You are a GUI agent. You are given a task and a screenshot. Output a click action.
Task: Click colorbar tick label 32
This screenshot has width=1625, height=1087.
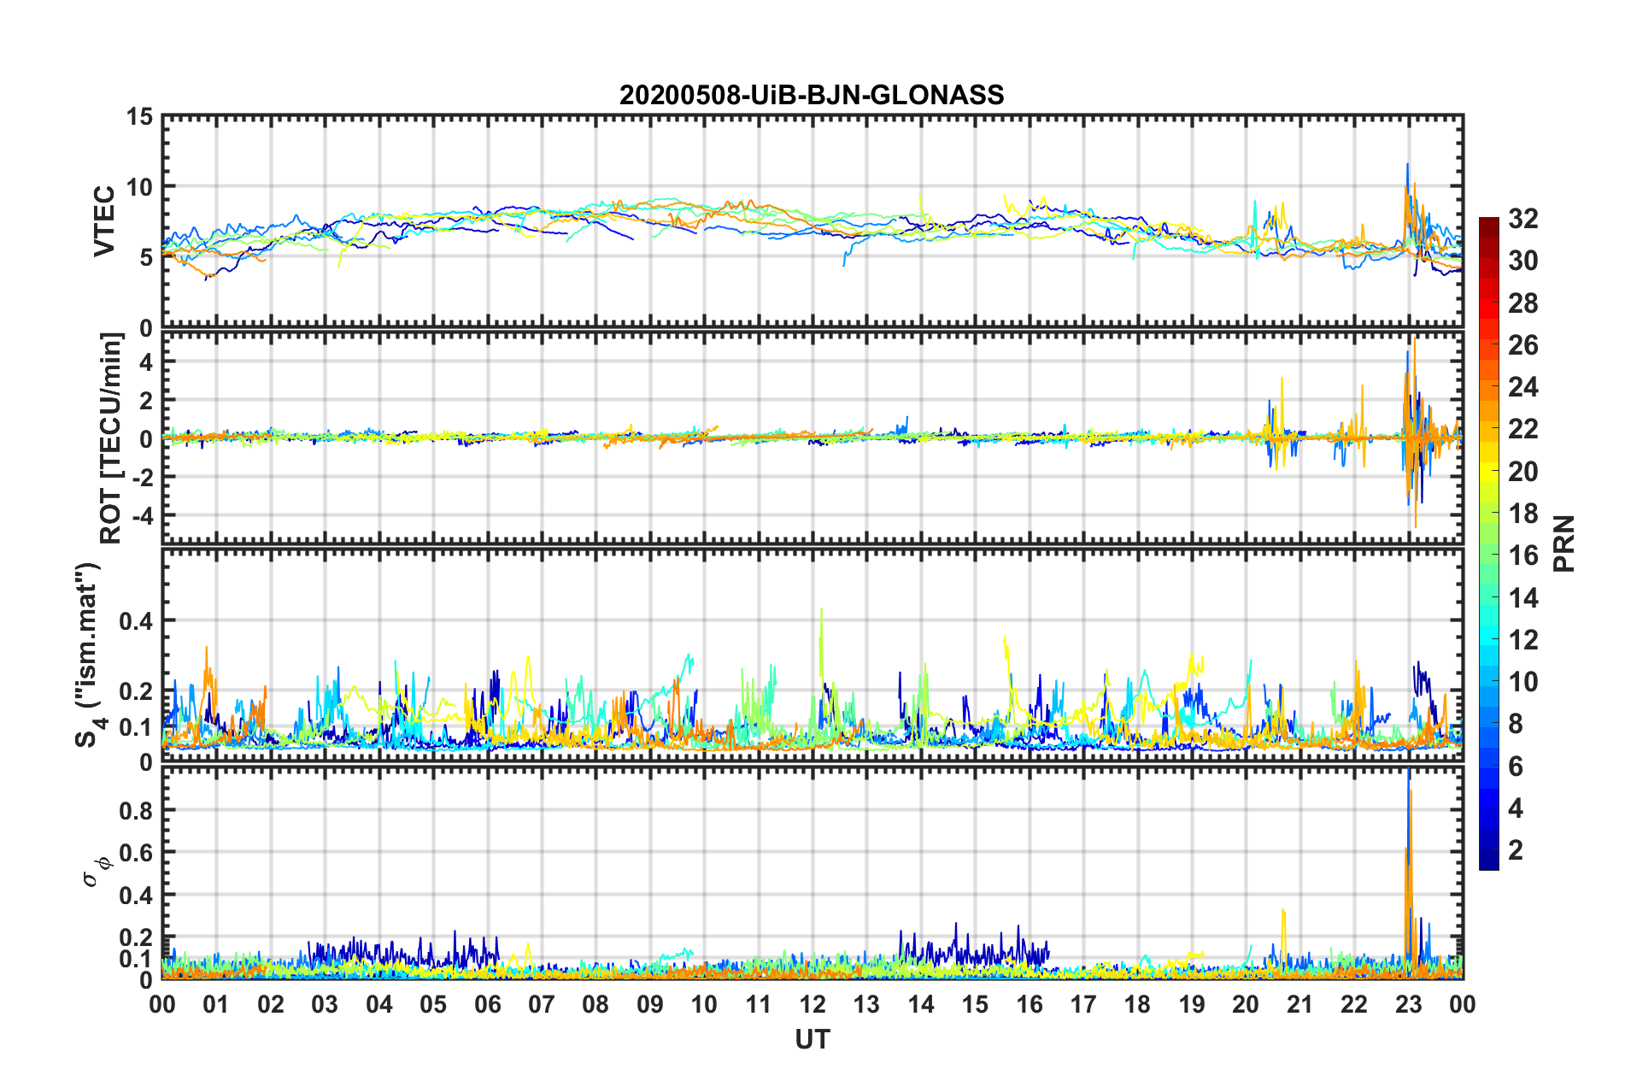pyautogui.click(x=1522, y=219)
